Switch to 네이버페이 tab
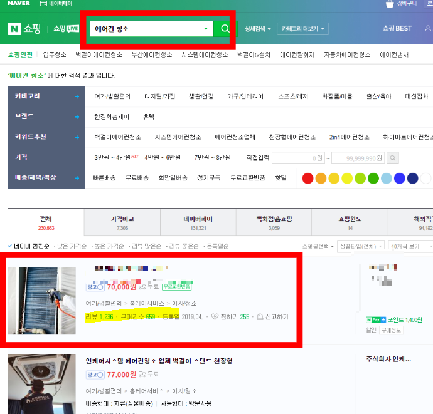The width and height of the screenshot is (433, 414). pos(198,223)
